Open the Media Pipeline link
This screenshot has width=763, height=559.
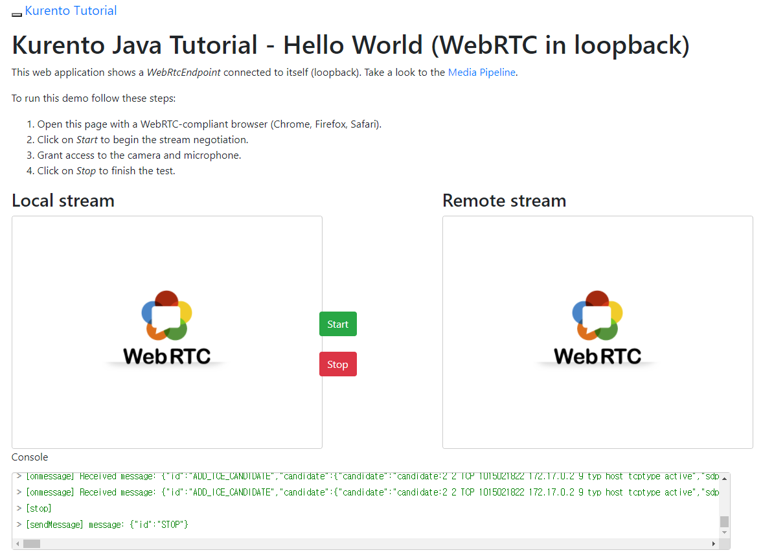click(x=481, y=73)
